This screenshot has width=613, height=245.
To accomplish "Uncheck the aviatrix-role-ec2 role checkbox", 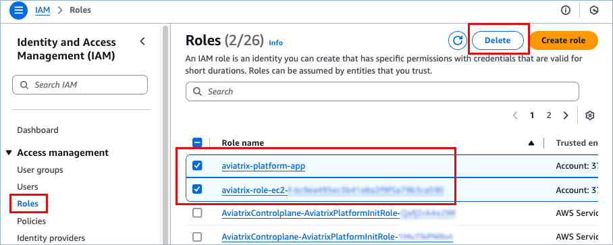I will point(197,189).
